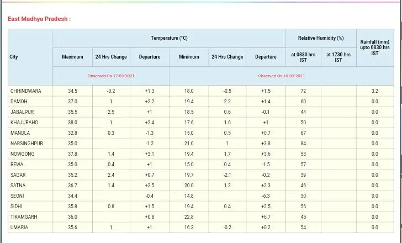The image size is (402, 243).
Task: Click Mandla humidity value 67
Action: (303, 133)
